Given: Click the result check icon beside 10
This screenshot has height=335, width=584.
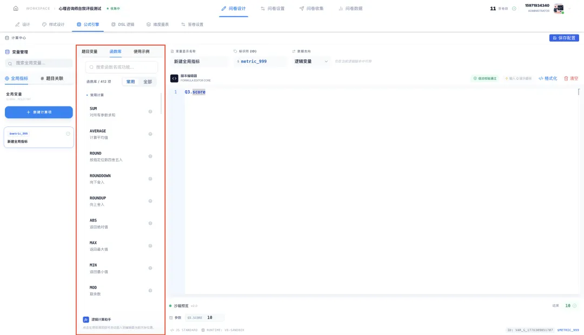Looking at the screenshot, I should [574, 306].
